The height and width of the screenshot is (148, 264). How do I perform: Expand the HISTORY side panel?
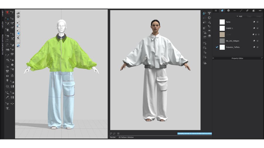click(2, 25)
